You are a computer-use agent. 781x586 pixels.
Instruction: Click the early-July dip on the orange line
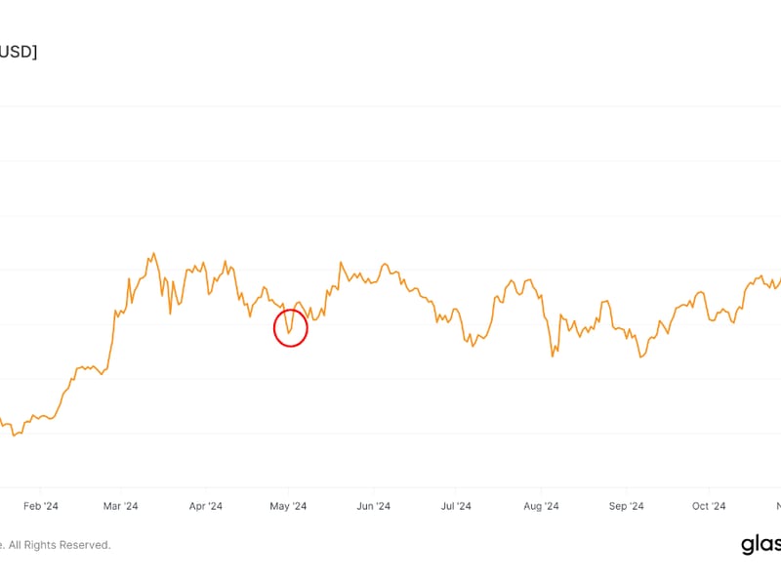pos(472,346)
